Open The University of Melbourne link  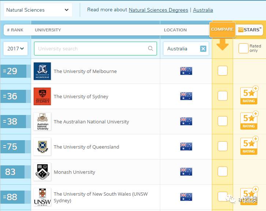[x=85, y=71]
